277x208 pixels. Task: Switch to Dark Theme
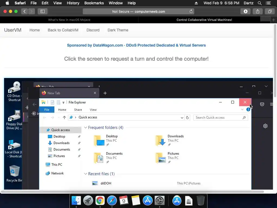pos(118,30)
